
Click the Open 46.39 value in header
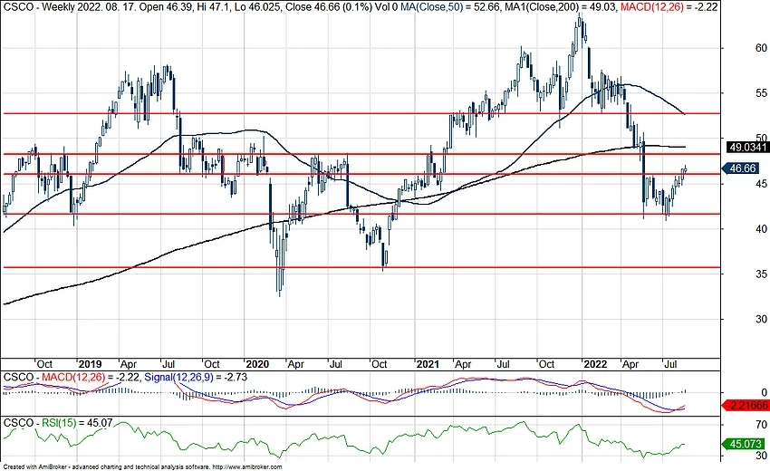(165, 7)
